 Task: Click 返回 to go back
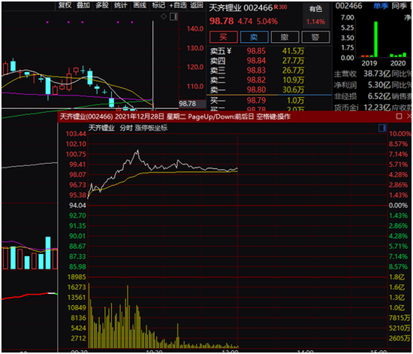[197, 5]
